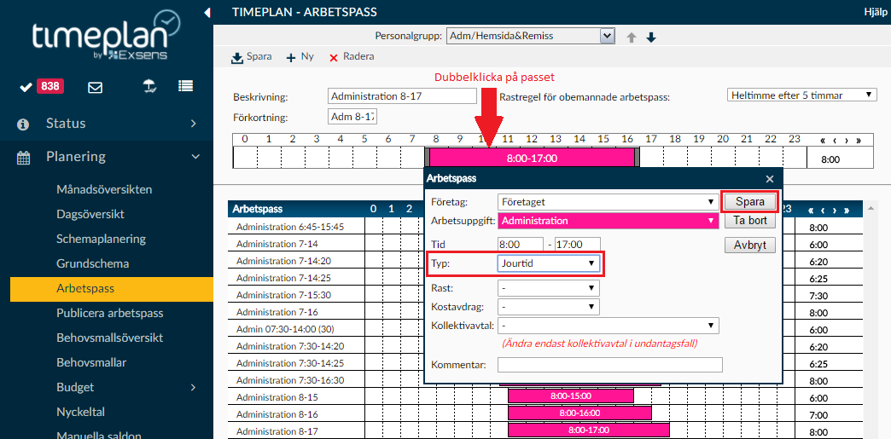This screenshot has width=891, height=439.
Task: Click Avbryt button in dialog
Action: pyautogui.click(x=750, y=245)
